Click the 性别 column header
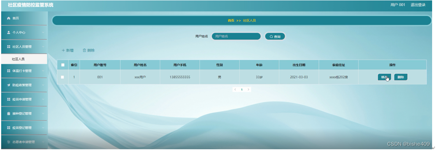Viewport: 436px width, 150px height. [x=220, y=65]
